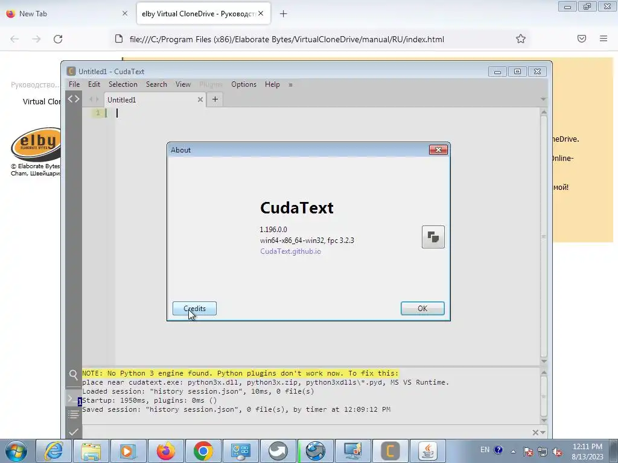
Task: Close the elby Virtual CloneDrive tab
Action: pyautogui.click(x=261, y=13)
